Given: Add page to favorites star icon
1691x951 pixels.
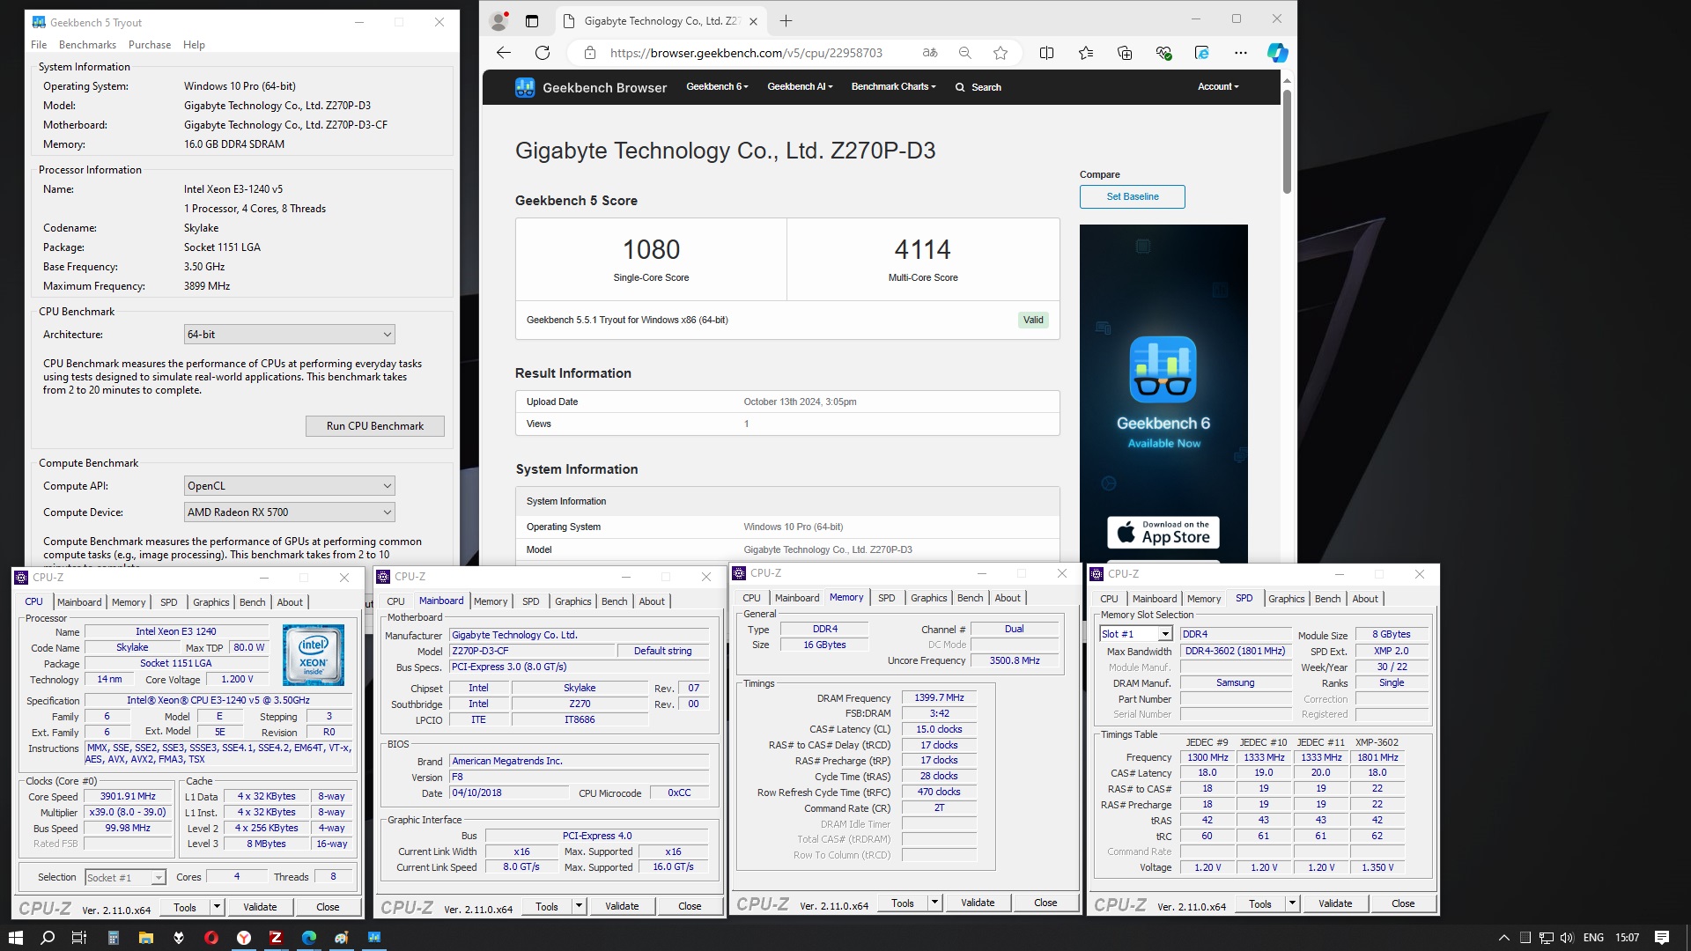Looking at the screenshot, I should (1001, 53).
